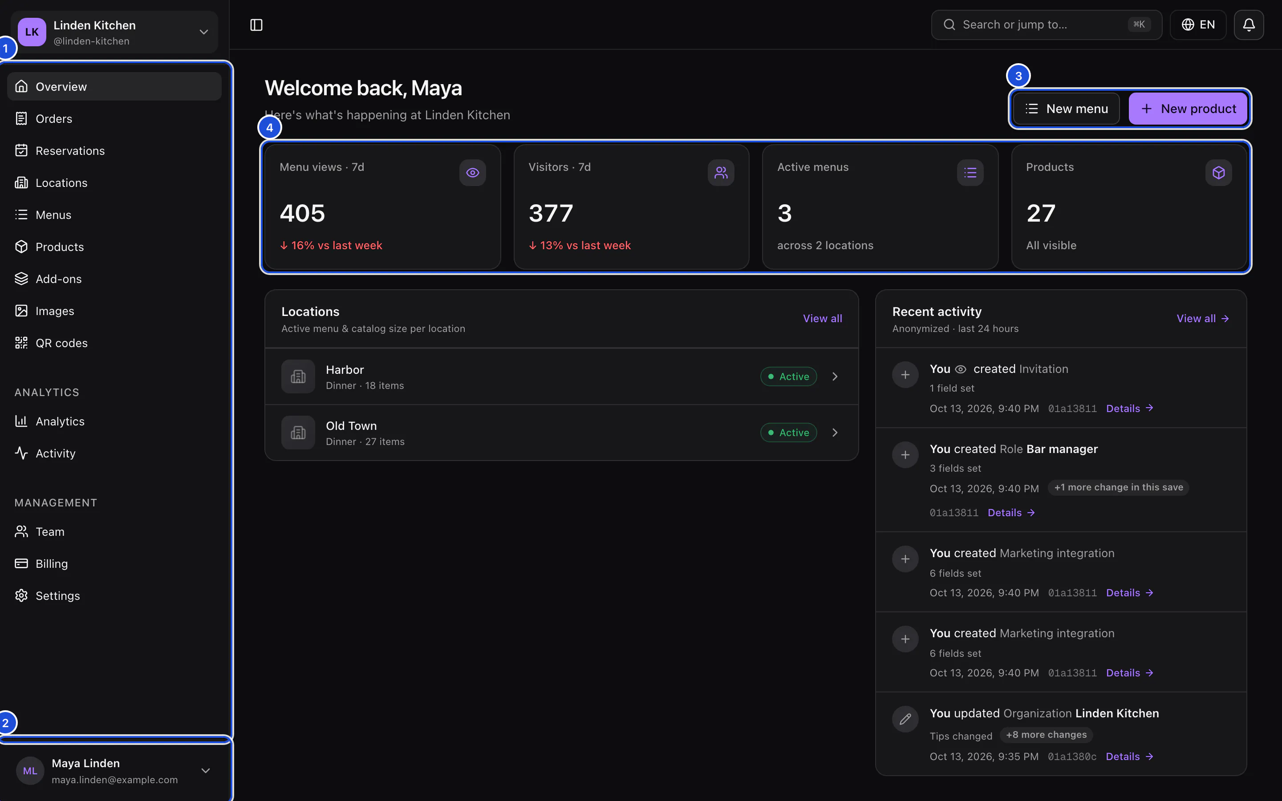The width and height of the screenshot is (1282, 801).
Task: Click the eye icon next to You in activity
Action: [961, 369]
